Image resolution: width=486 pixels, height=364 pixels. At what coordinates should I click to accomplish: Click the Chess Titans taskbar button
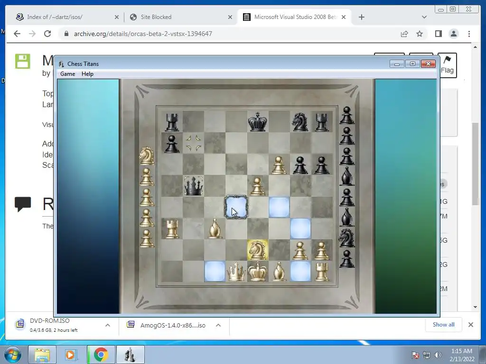tap(130, 355)
